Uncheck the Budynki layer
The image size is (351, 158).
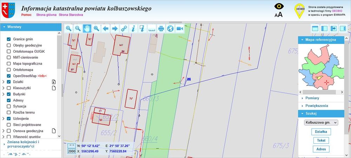(9, 94)
